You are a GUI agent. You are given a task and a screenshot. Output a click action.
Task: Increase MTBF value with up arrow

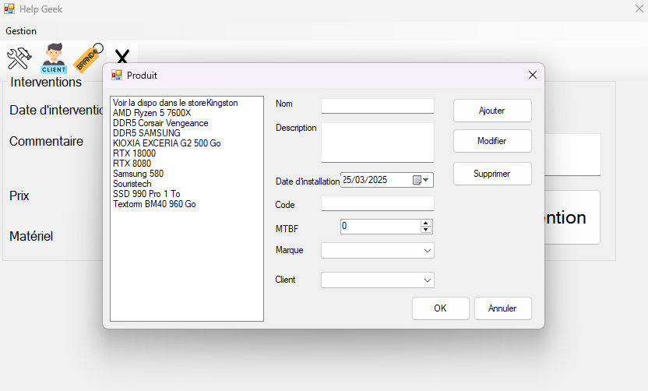coord(425,223)
